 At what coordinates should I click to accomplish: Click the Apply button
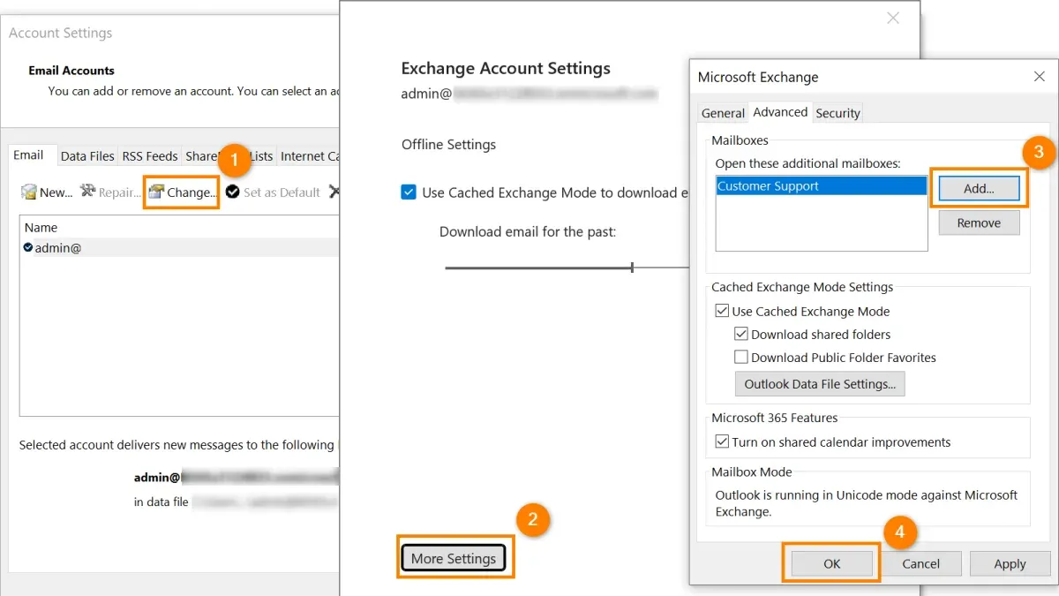(x=1010, y=563)
